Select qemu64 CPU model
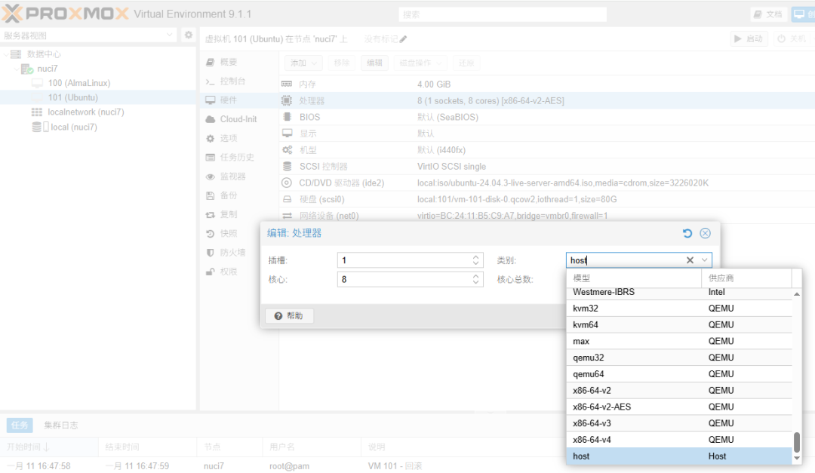Viewport: 815px width, 473px height. (679, 374)
